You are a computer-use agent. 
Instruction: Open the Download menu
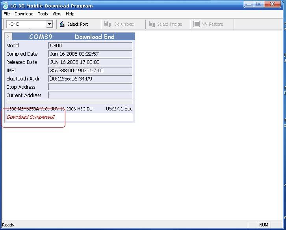pyautogui.click(x=24, y=14)
